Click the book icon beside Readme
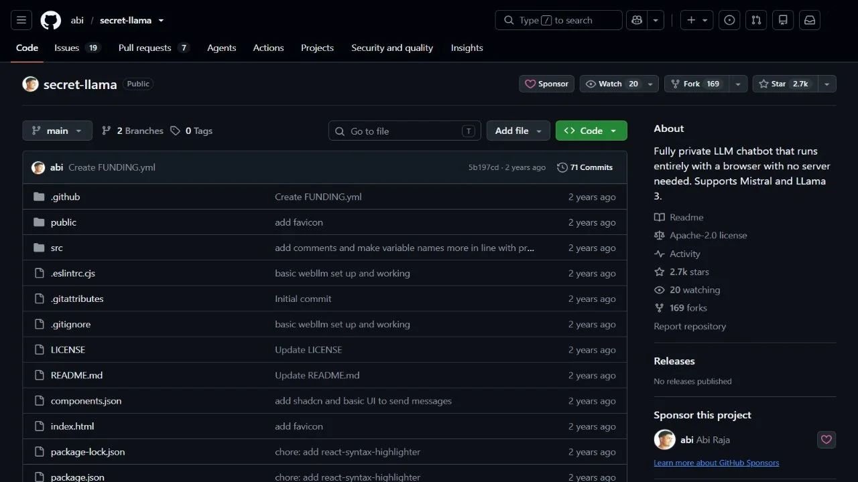The image size is (858, 482). pos(660,217)
